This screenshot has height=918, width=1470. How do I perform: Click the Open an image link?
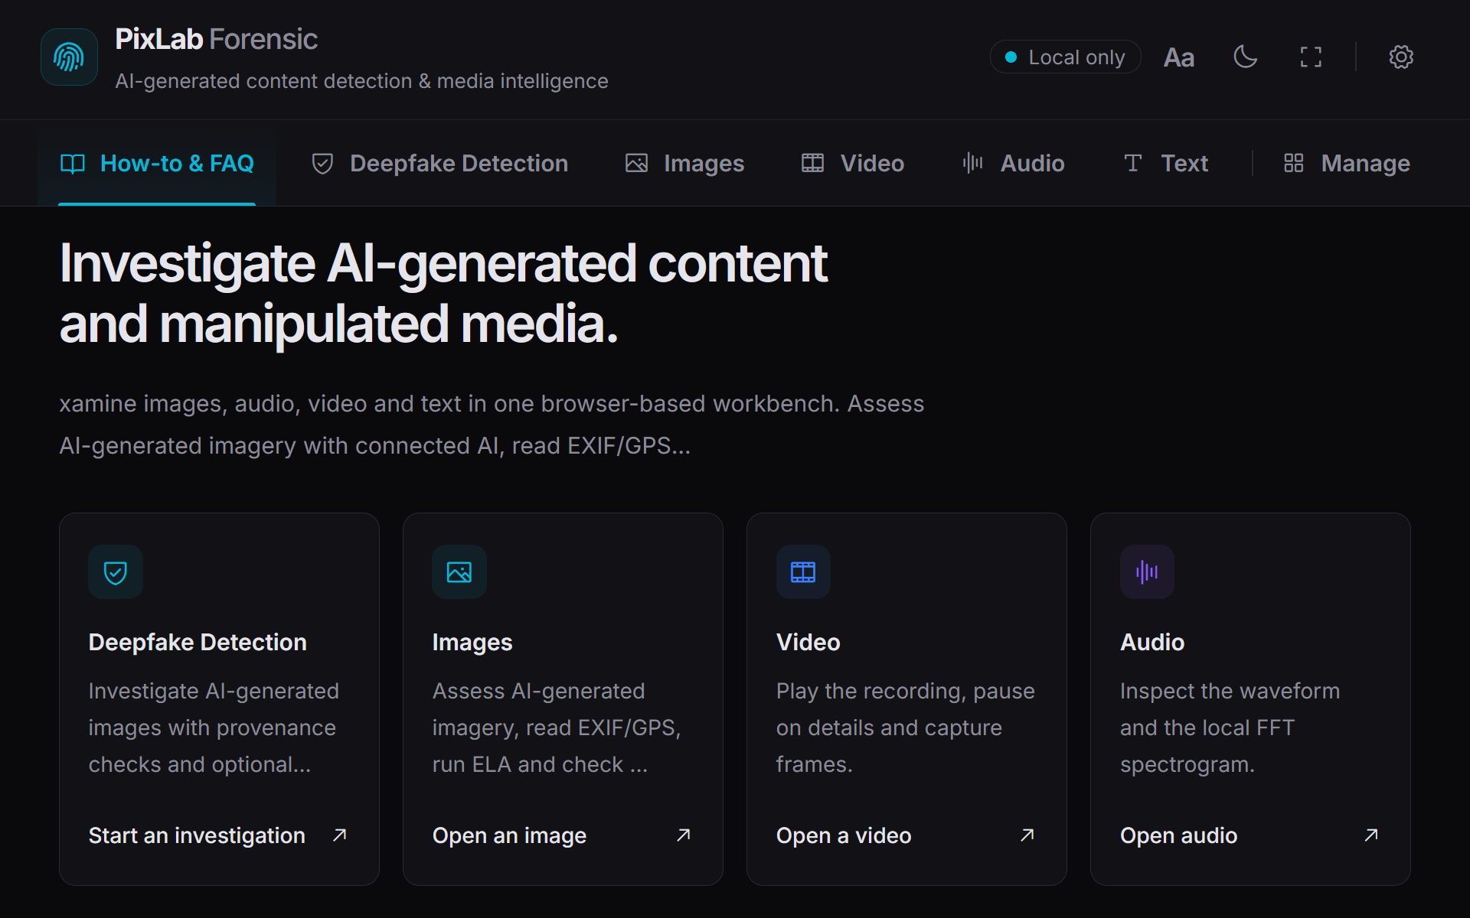point(509,835)
